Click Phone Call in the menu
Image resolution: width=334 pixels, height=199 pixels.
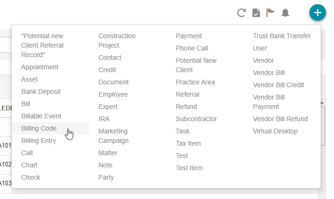[x=192, y=48]
